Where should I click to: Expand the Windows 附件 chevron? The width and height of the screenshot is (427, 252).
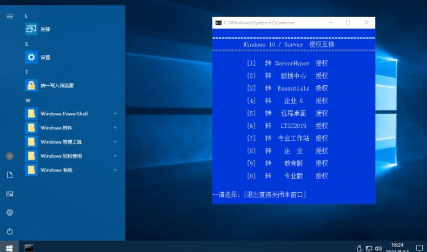pos(115,128)
